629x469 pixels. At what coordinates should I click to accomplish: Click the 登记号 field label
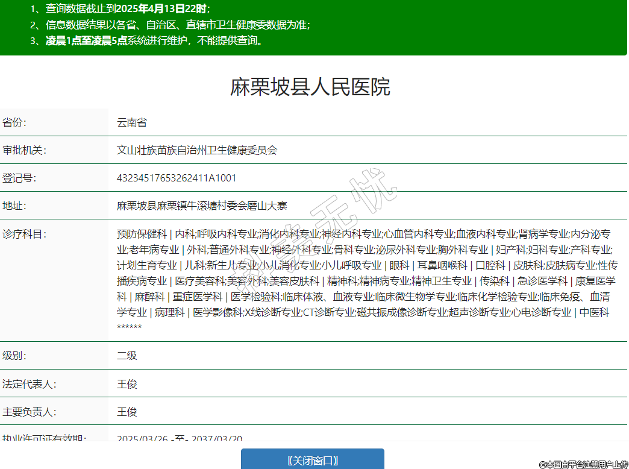19,178
